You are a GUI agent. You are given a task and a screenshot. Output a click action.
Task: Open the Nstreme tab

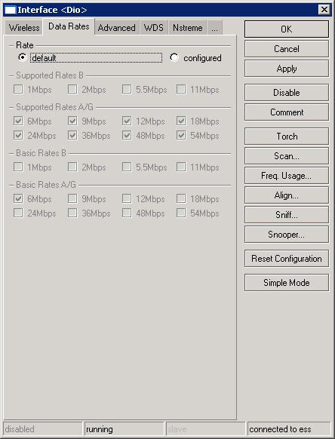tap(187, 28)
